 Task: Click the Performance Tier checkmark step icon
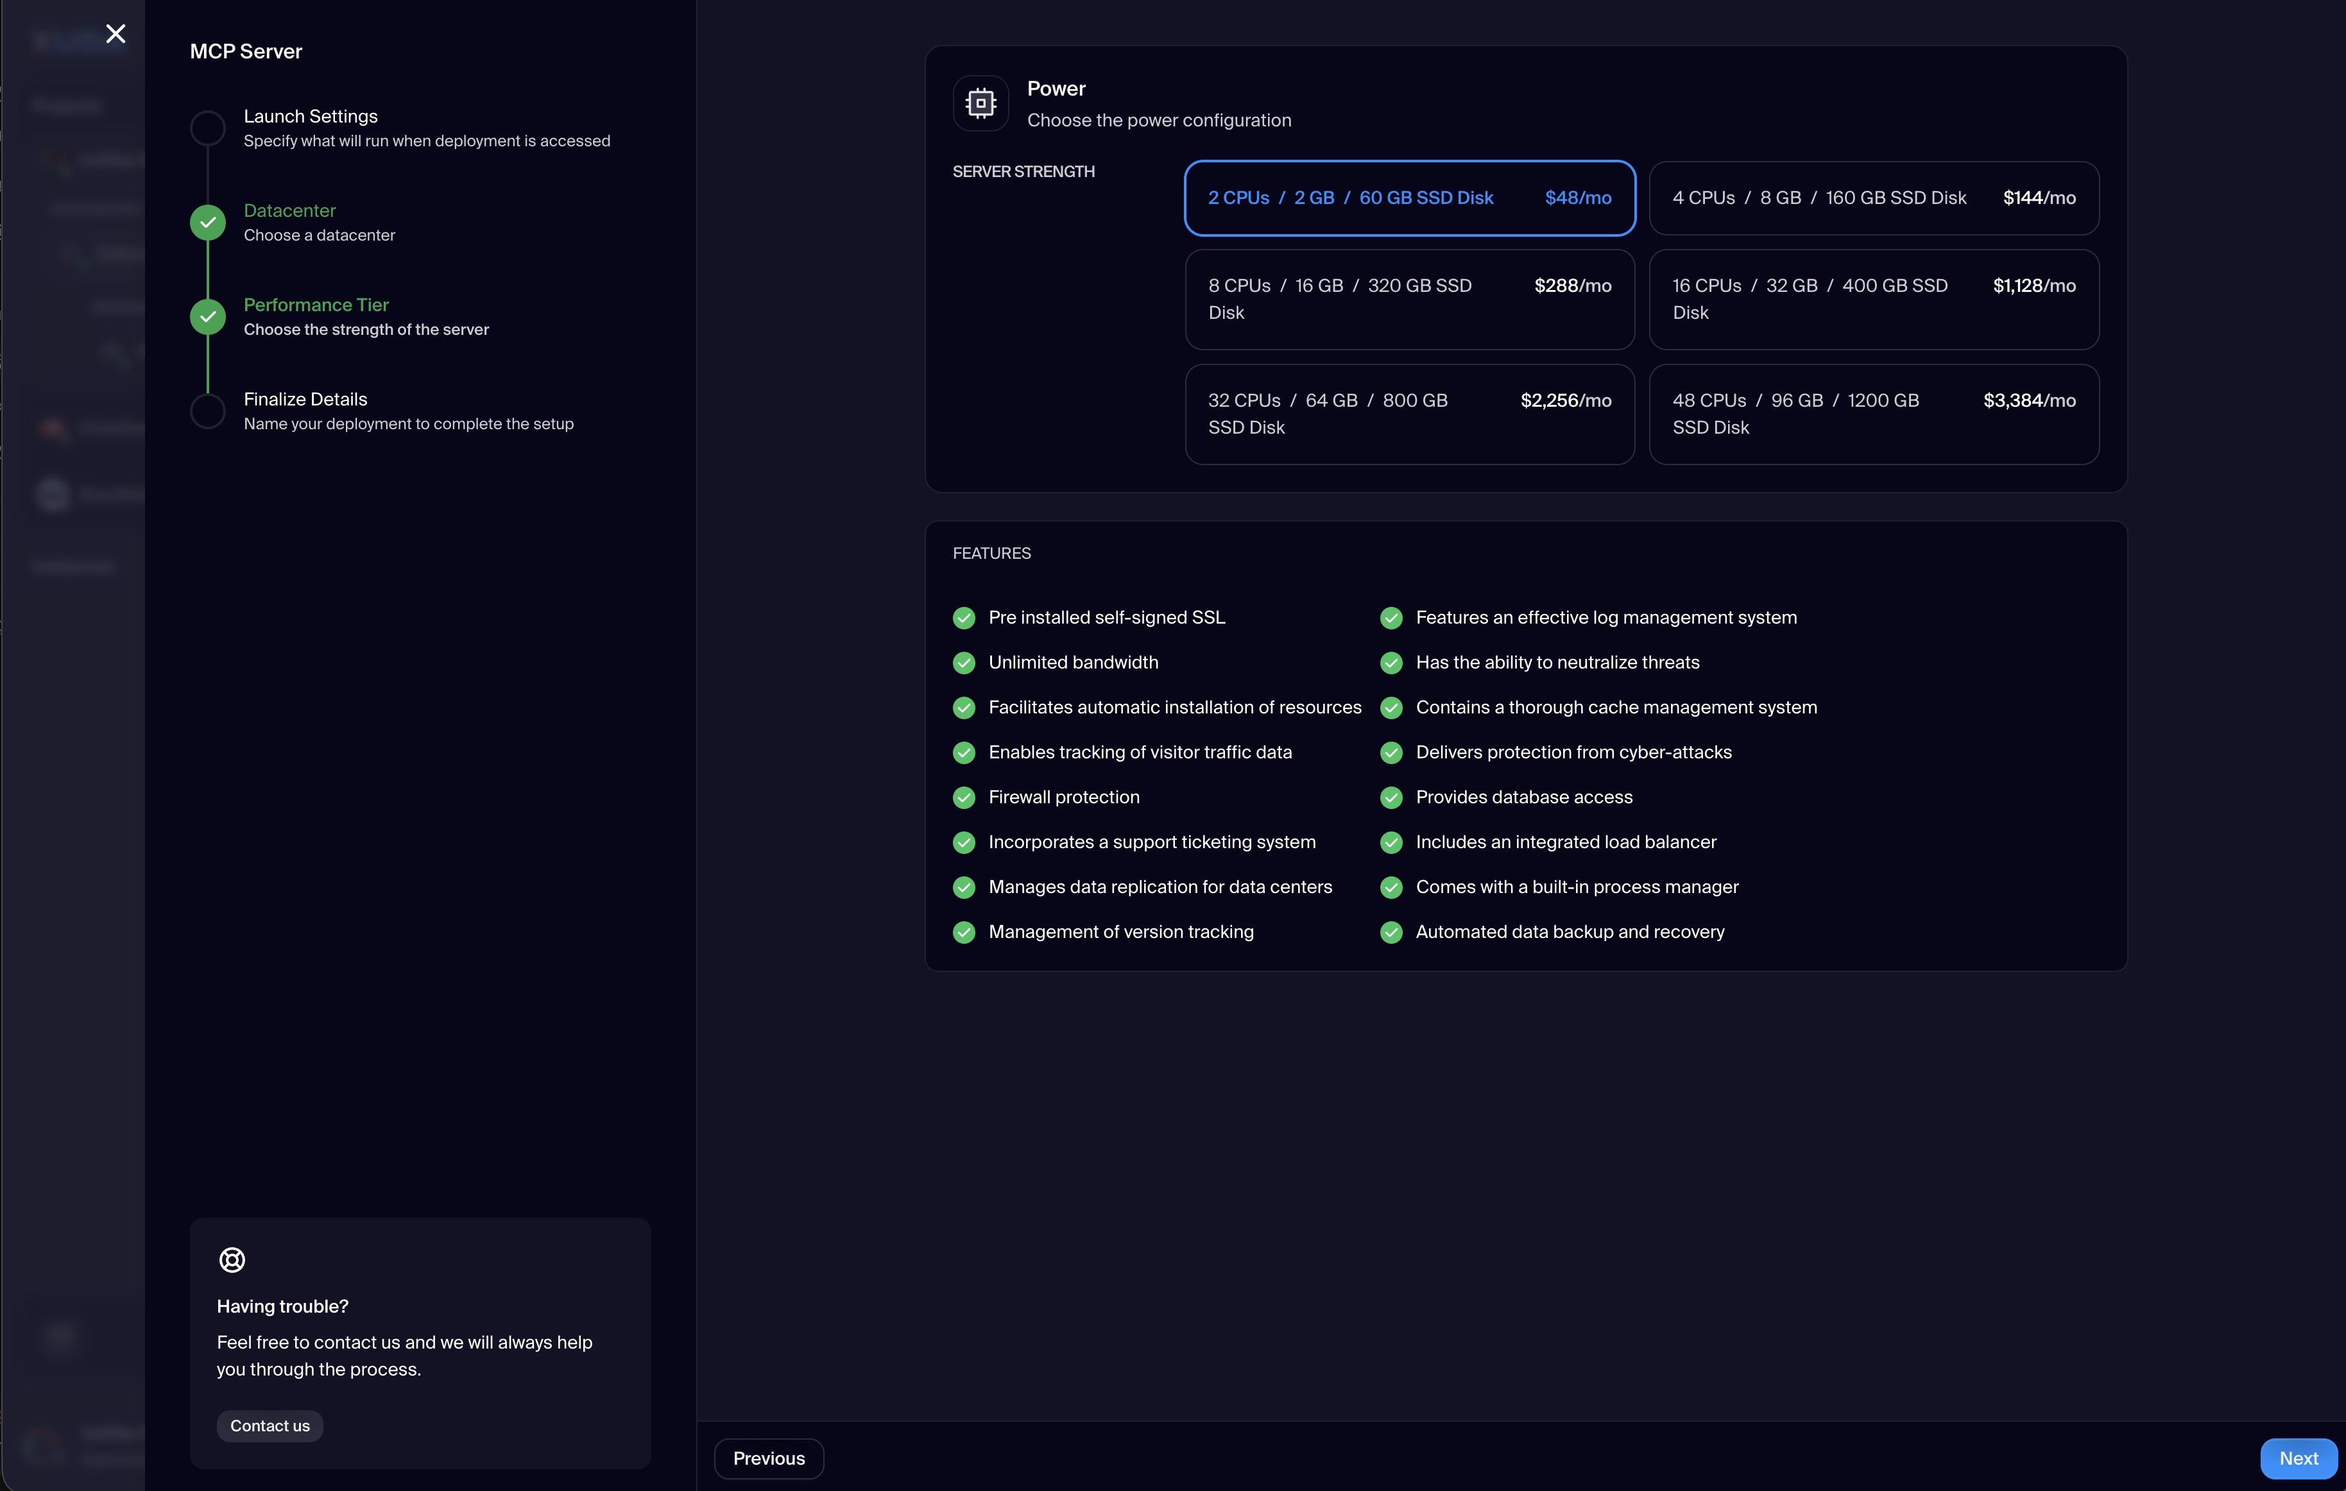coord(207,316)
